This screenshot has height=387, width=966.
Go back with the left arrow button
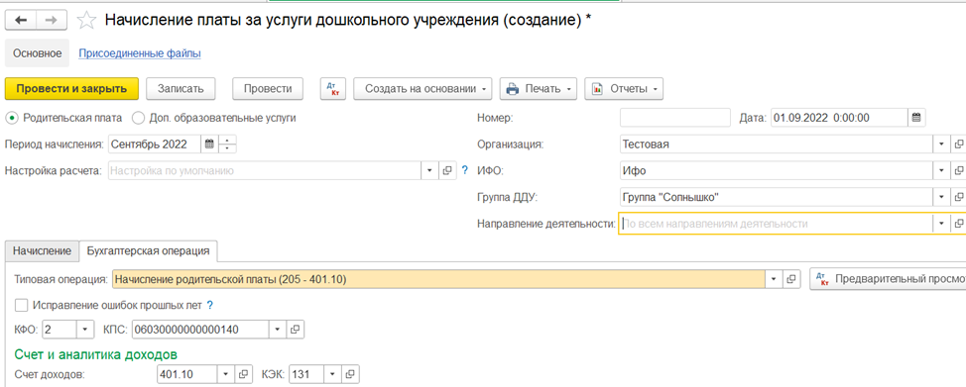(21, 21)
